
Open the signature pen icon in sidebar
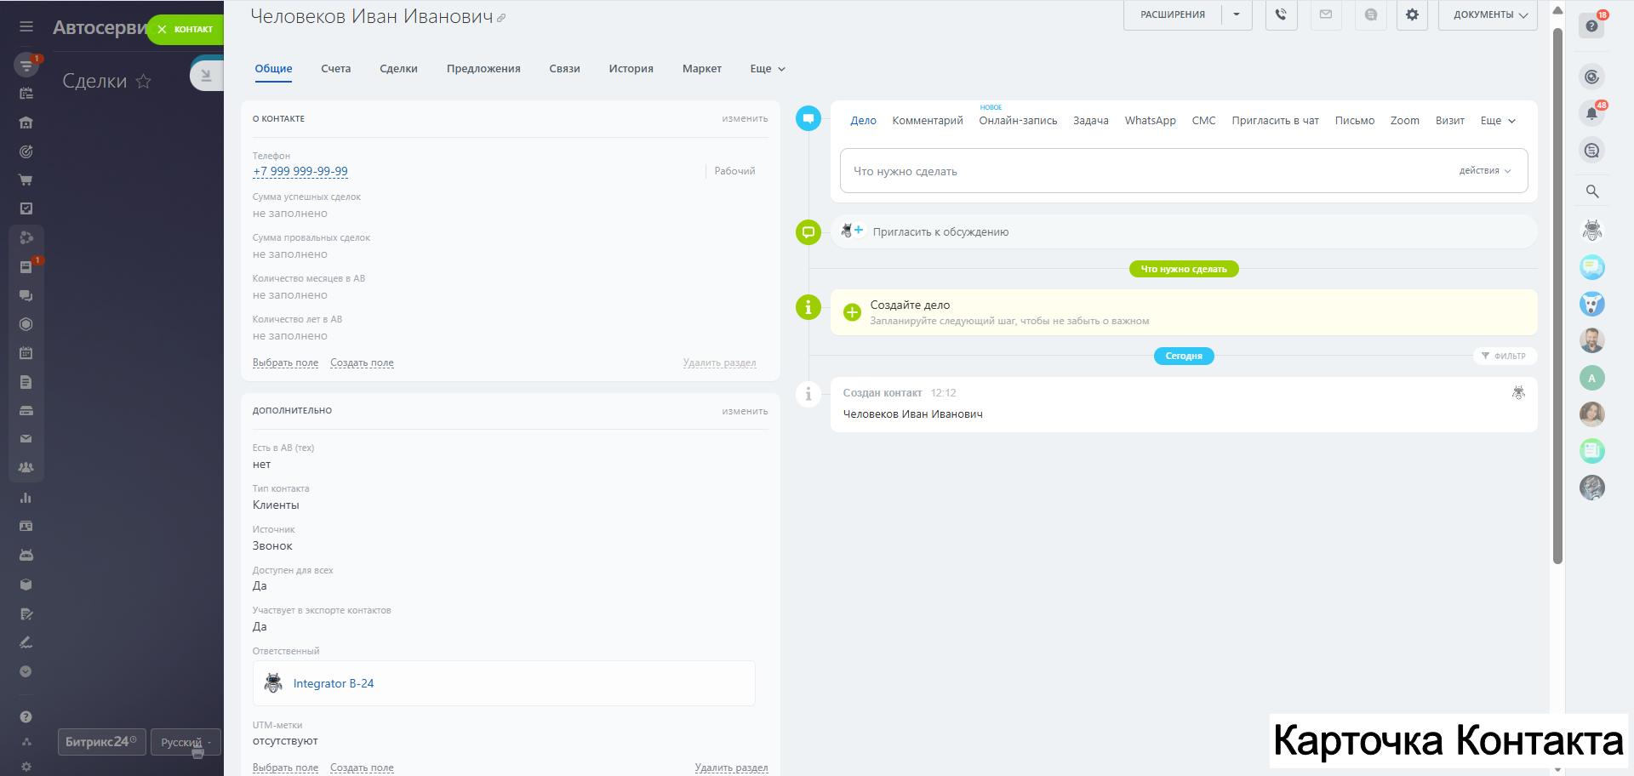point(26,642)
